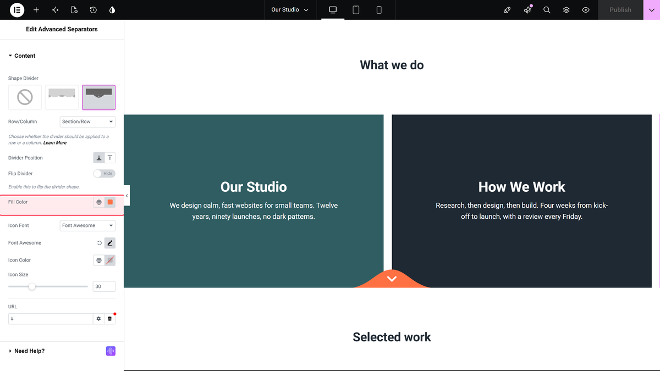Image resolution: width=660 pixels, height=371 pixels.
Task: Click the orange divider chevron-down icon
Action: pyautogui.click(x=392, y=279)
